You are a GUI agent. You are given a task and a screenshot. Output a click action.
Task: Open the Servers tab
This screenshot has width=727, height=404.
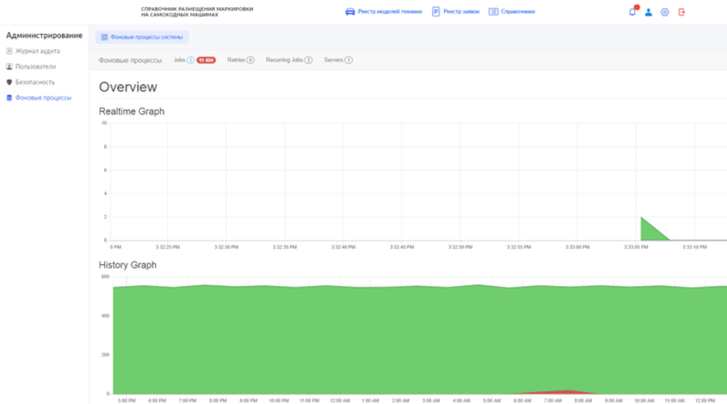click(x=338, y=61)
